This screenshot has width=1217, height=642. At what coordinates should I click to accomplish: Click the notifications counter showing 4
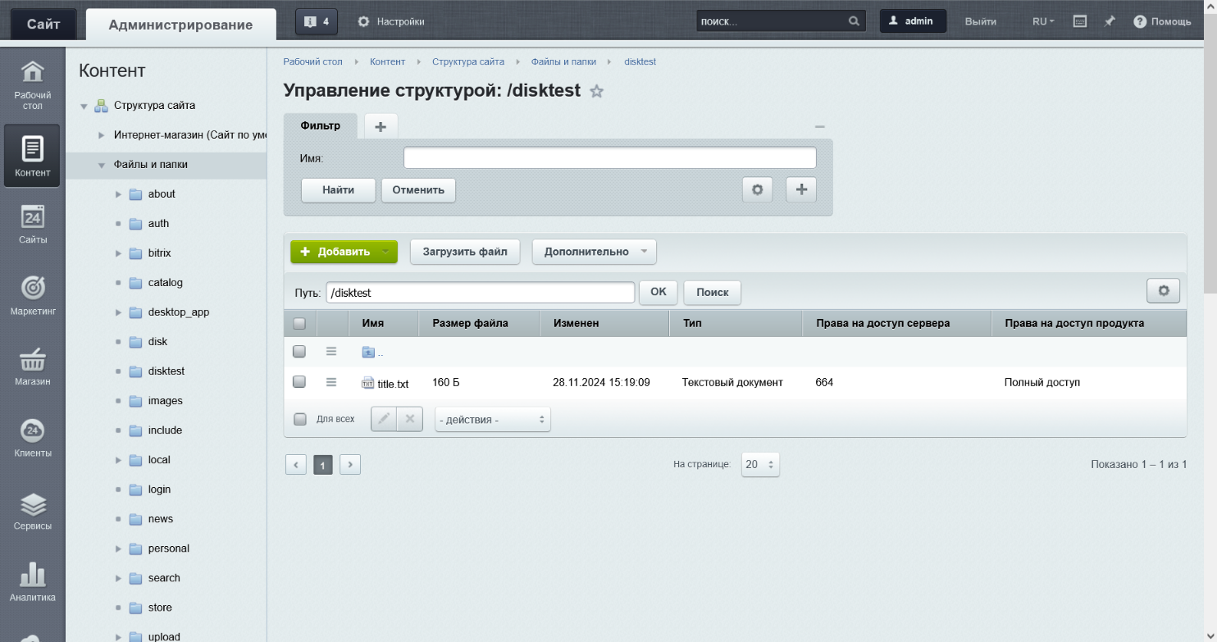(316, 21)
